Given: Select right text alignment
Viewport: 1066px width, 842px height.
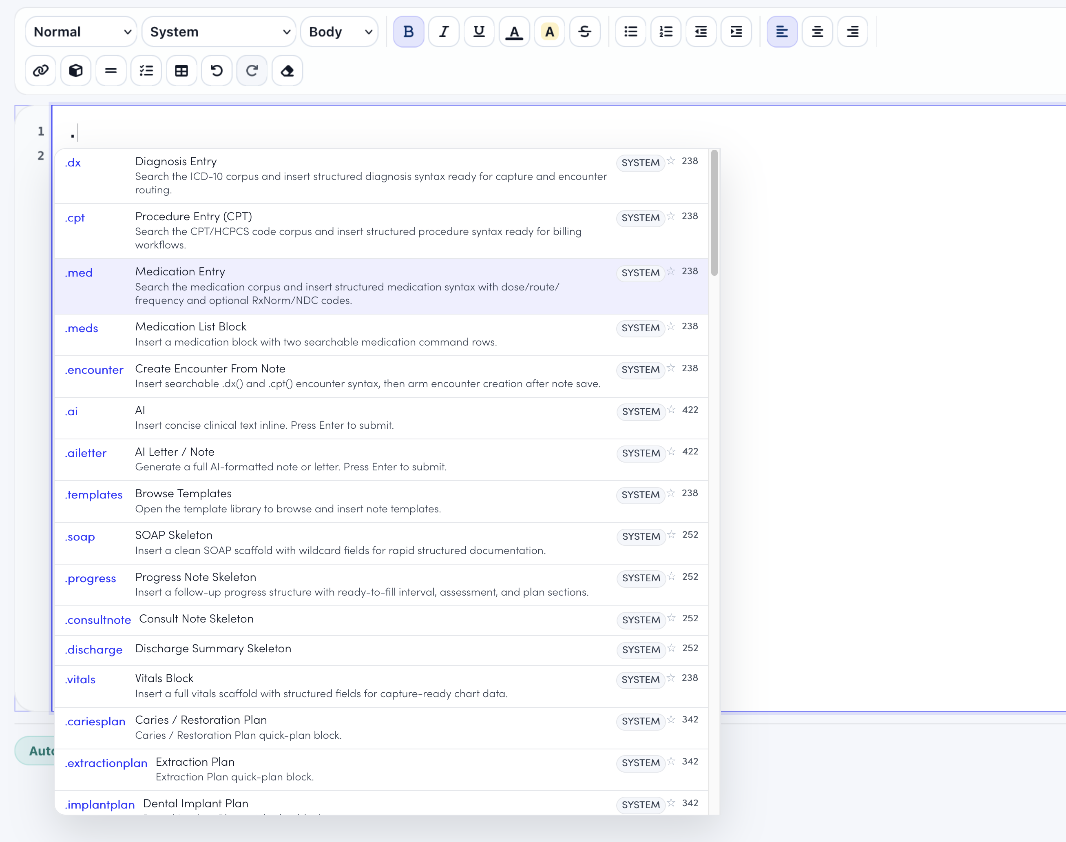Looking at the screenshot, I should (x=852, y=31).
